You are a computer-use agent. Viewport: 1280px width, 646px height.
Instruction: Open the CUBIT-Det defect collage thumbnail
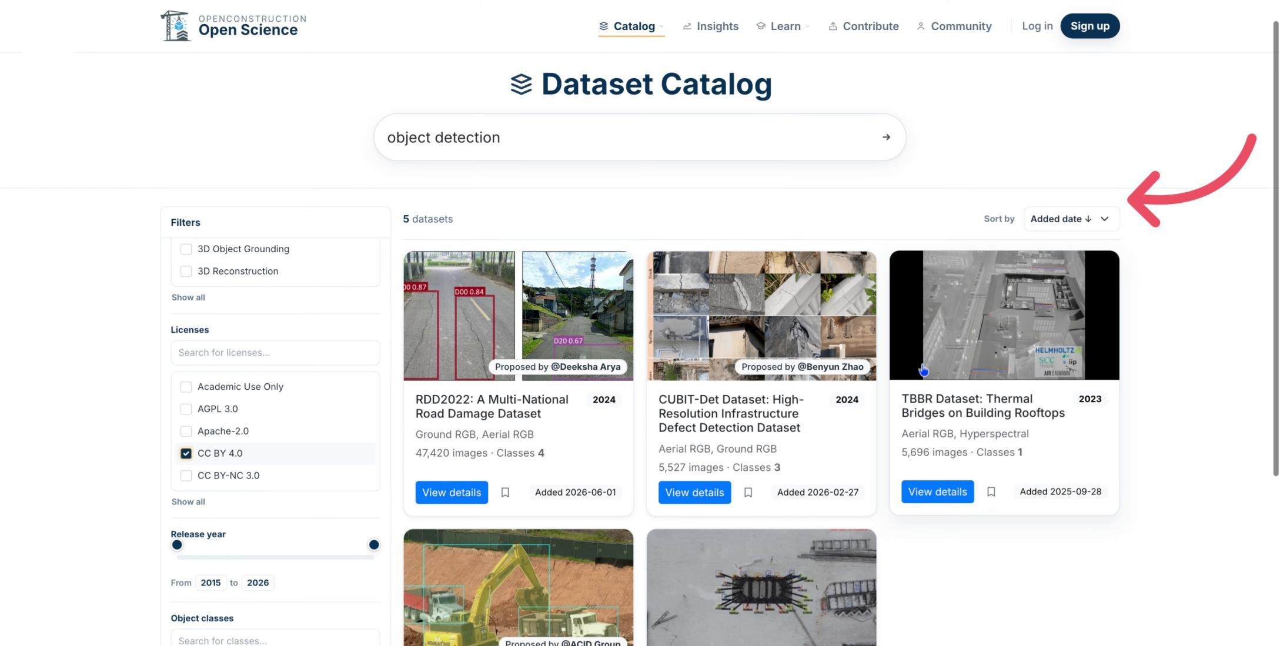coord(761,316)
